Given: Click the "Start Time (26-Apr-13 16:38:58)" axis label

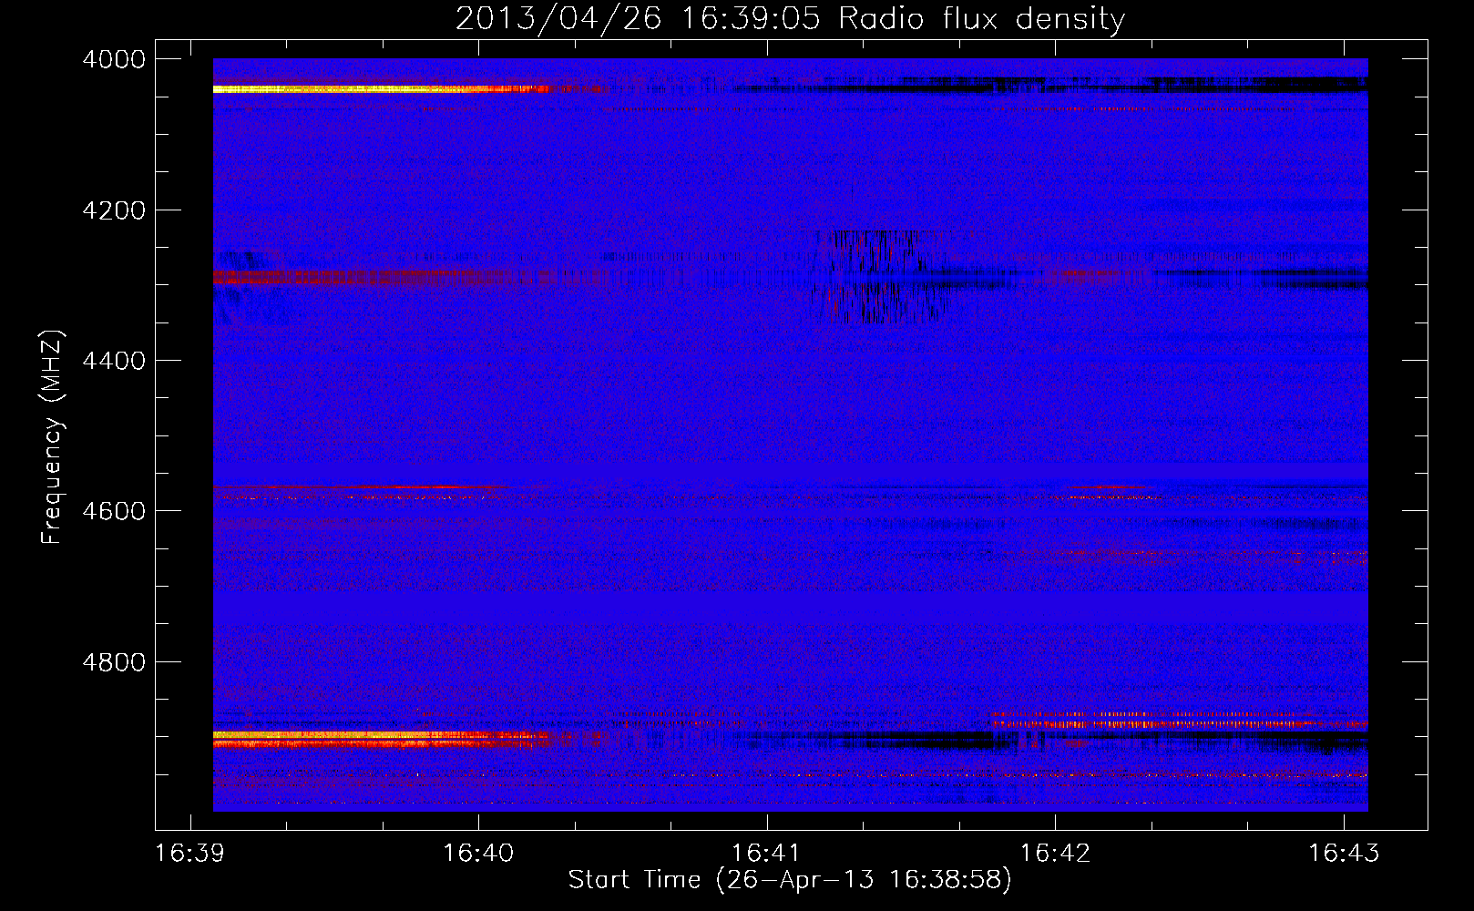Looking at the screenshot, I should [790, 880].
